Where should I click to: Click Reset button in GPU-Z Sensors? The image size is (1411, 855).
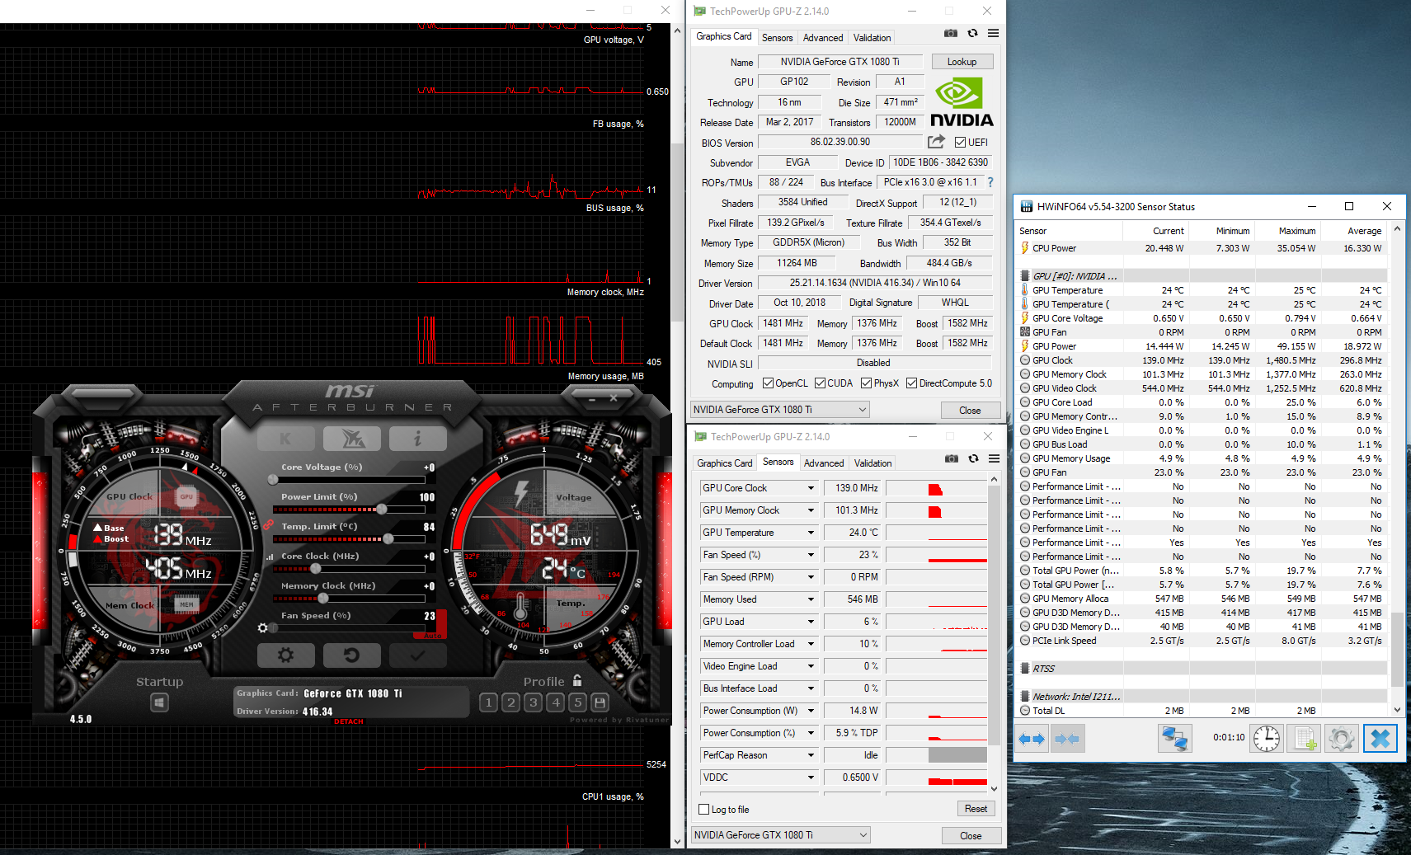click(976, 809)
